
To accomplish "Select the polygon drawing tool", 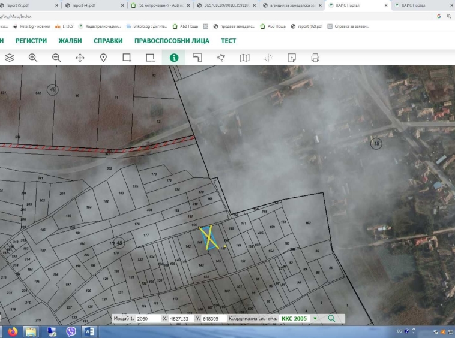I will [x=221, y=58].
